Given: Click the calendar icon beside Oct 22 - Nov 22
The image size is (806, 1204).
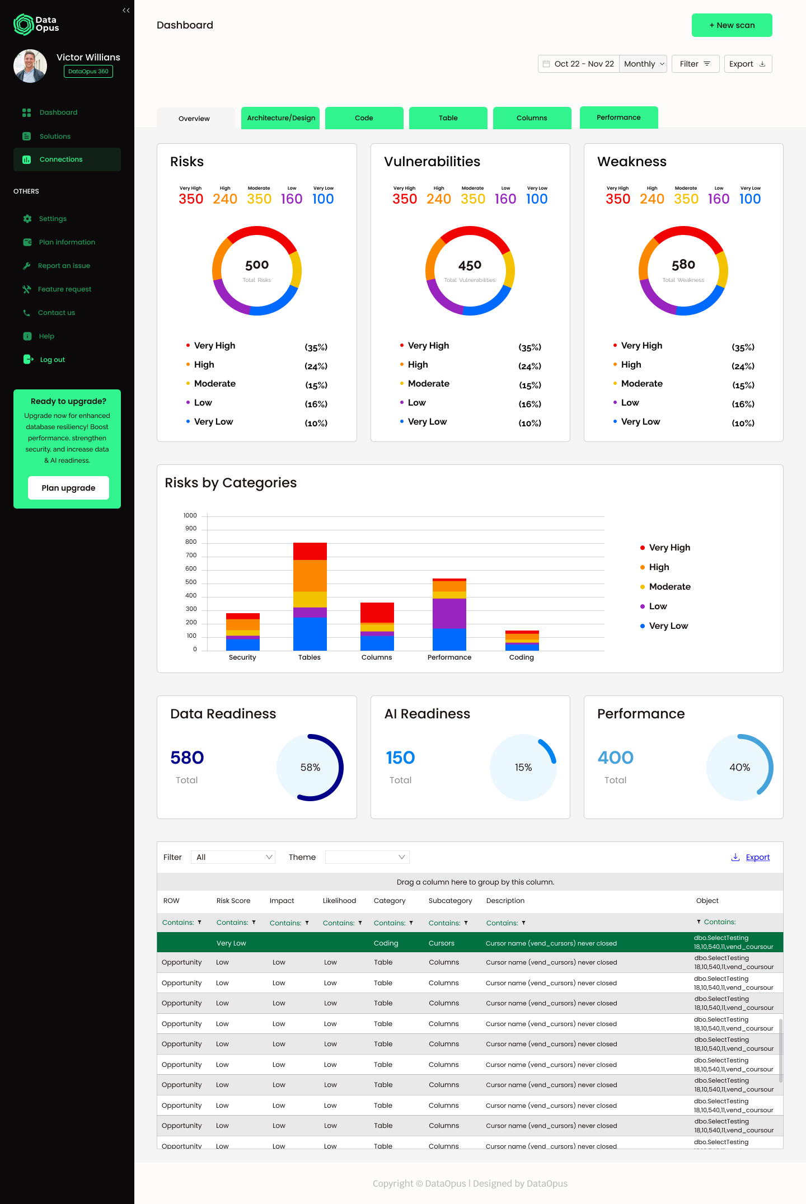Looking at the screenshot, I should [x=546, y=64].
